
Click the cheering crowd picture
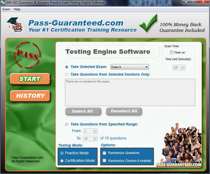(182, 143)
